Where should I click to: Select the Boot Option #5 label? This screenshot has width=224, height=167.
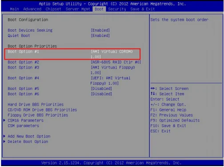click(x=23, y=89)
